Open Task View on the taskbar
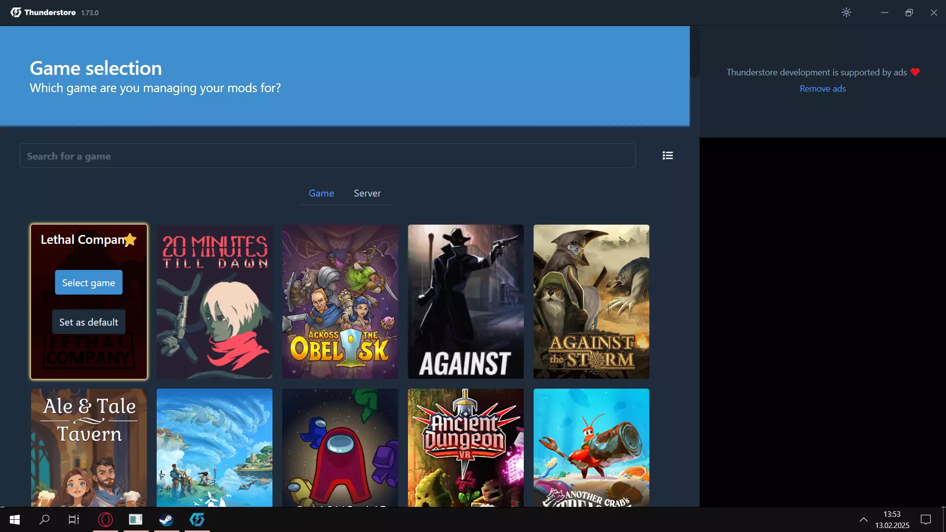 pyautogui.click(x=74, y=519)
